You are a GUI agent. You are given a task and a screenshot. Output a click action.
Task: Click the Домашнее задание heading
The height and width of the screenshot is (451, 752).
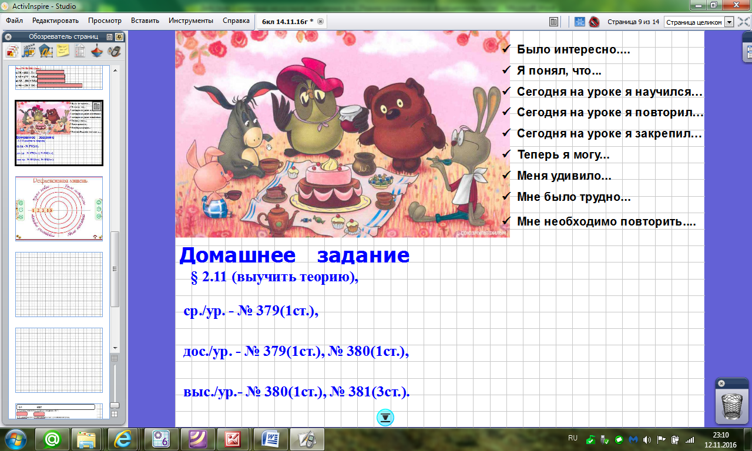coord(294,255)
